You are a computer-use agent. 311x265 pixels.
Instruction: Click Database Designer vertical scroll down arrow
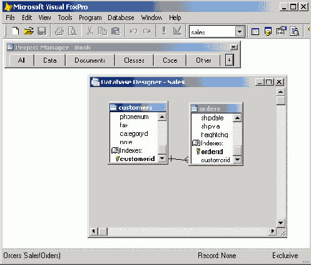281,223
